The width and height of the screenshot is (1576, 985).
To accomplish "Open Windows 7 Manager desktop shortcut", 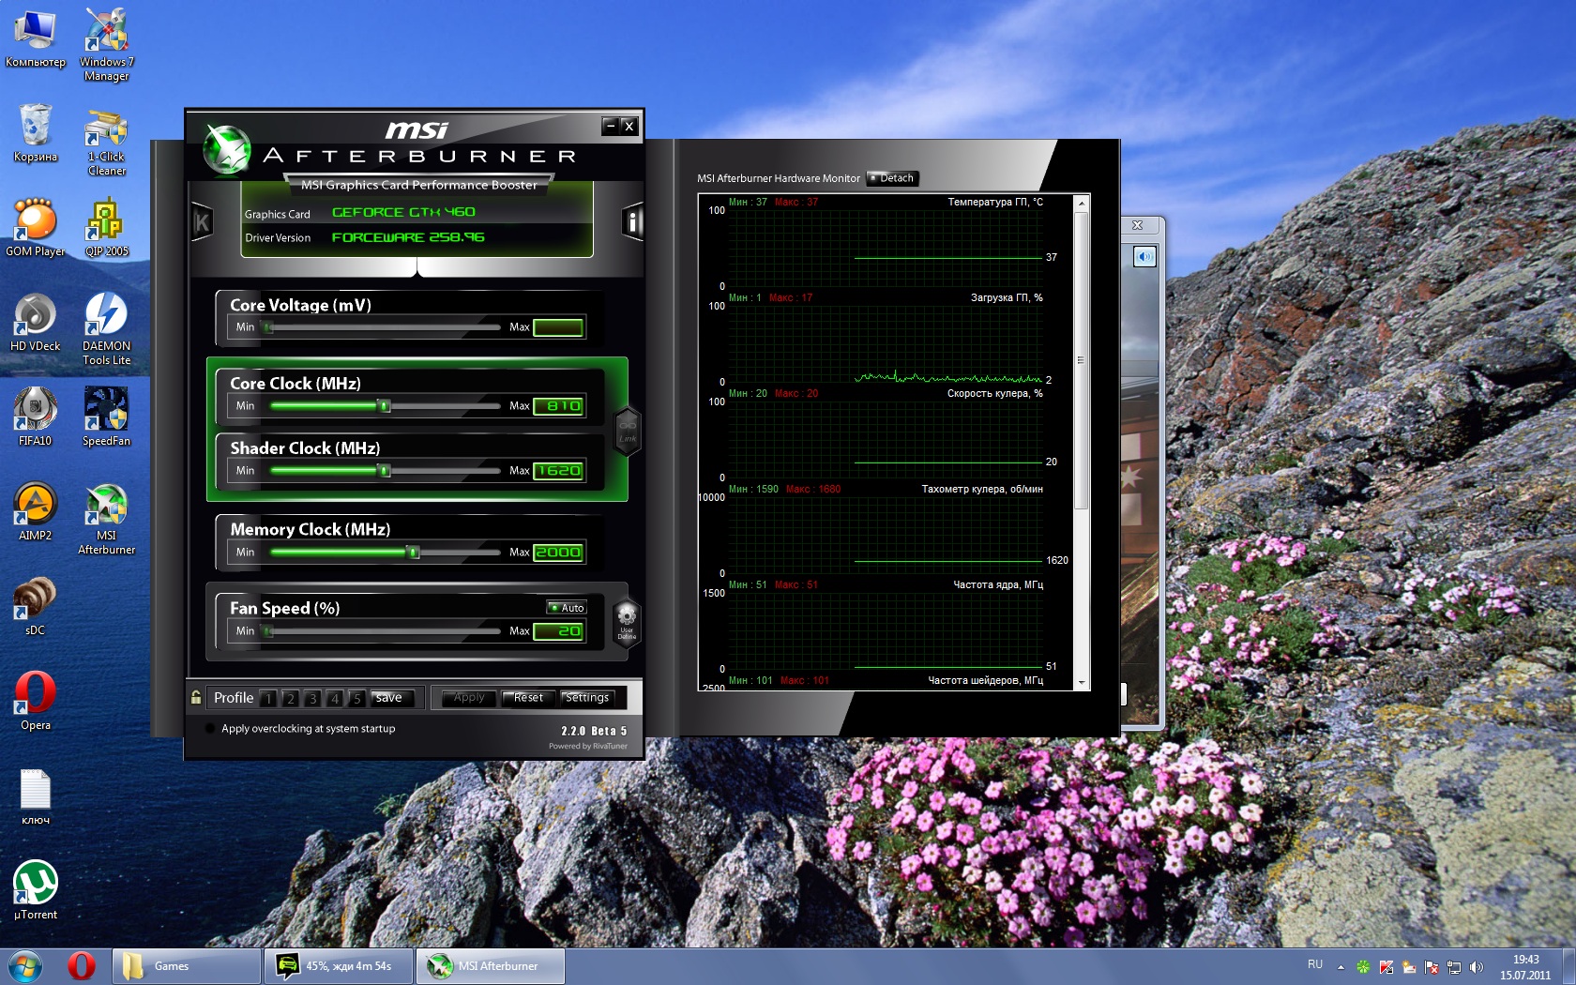I will 106,43.
